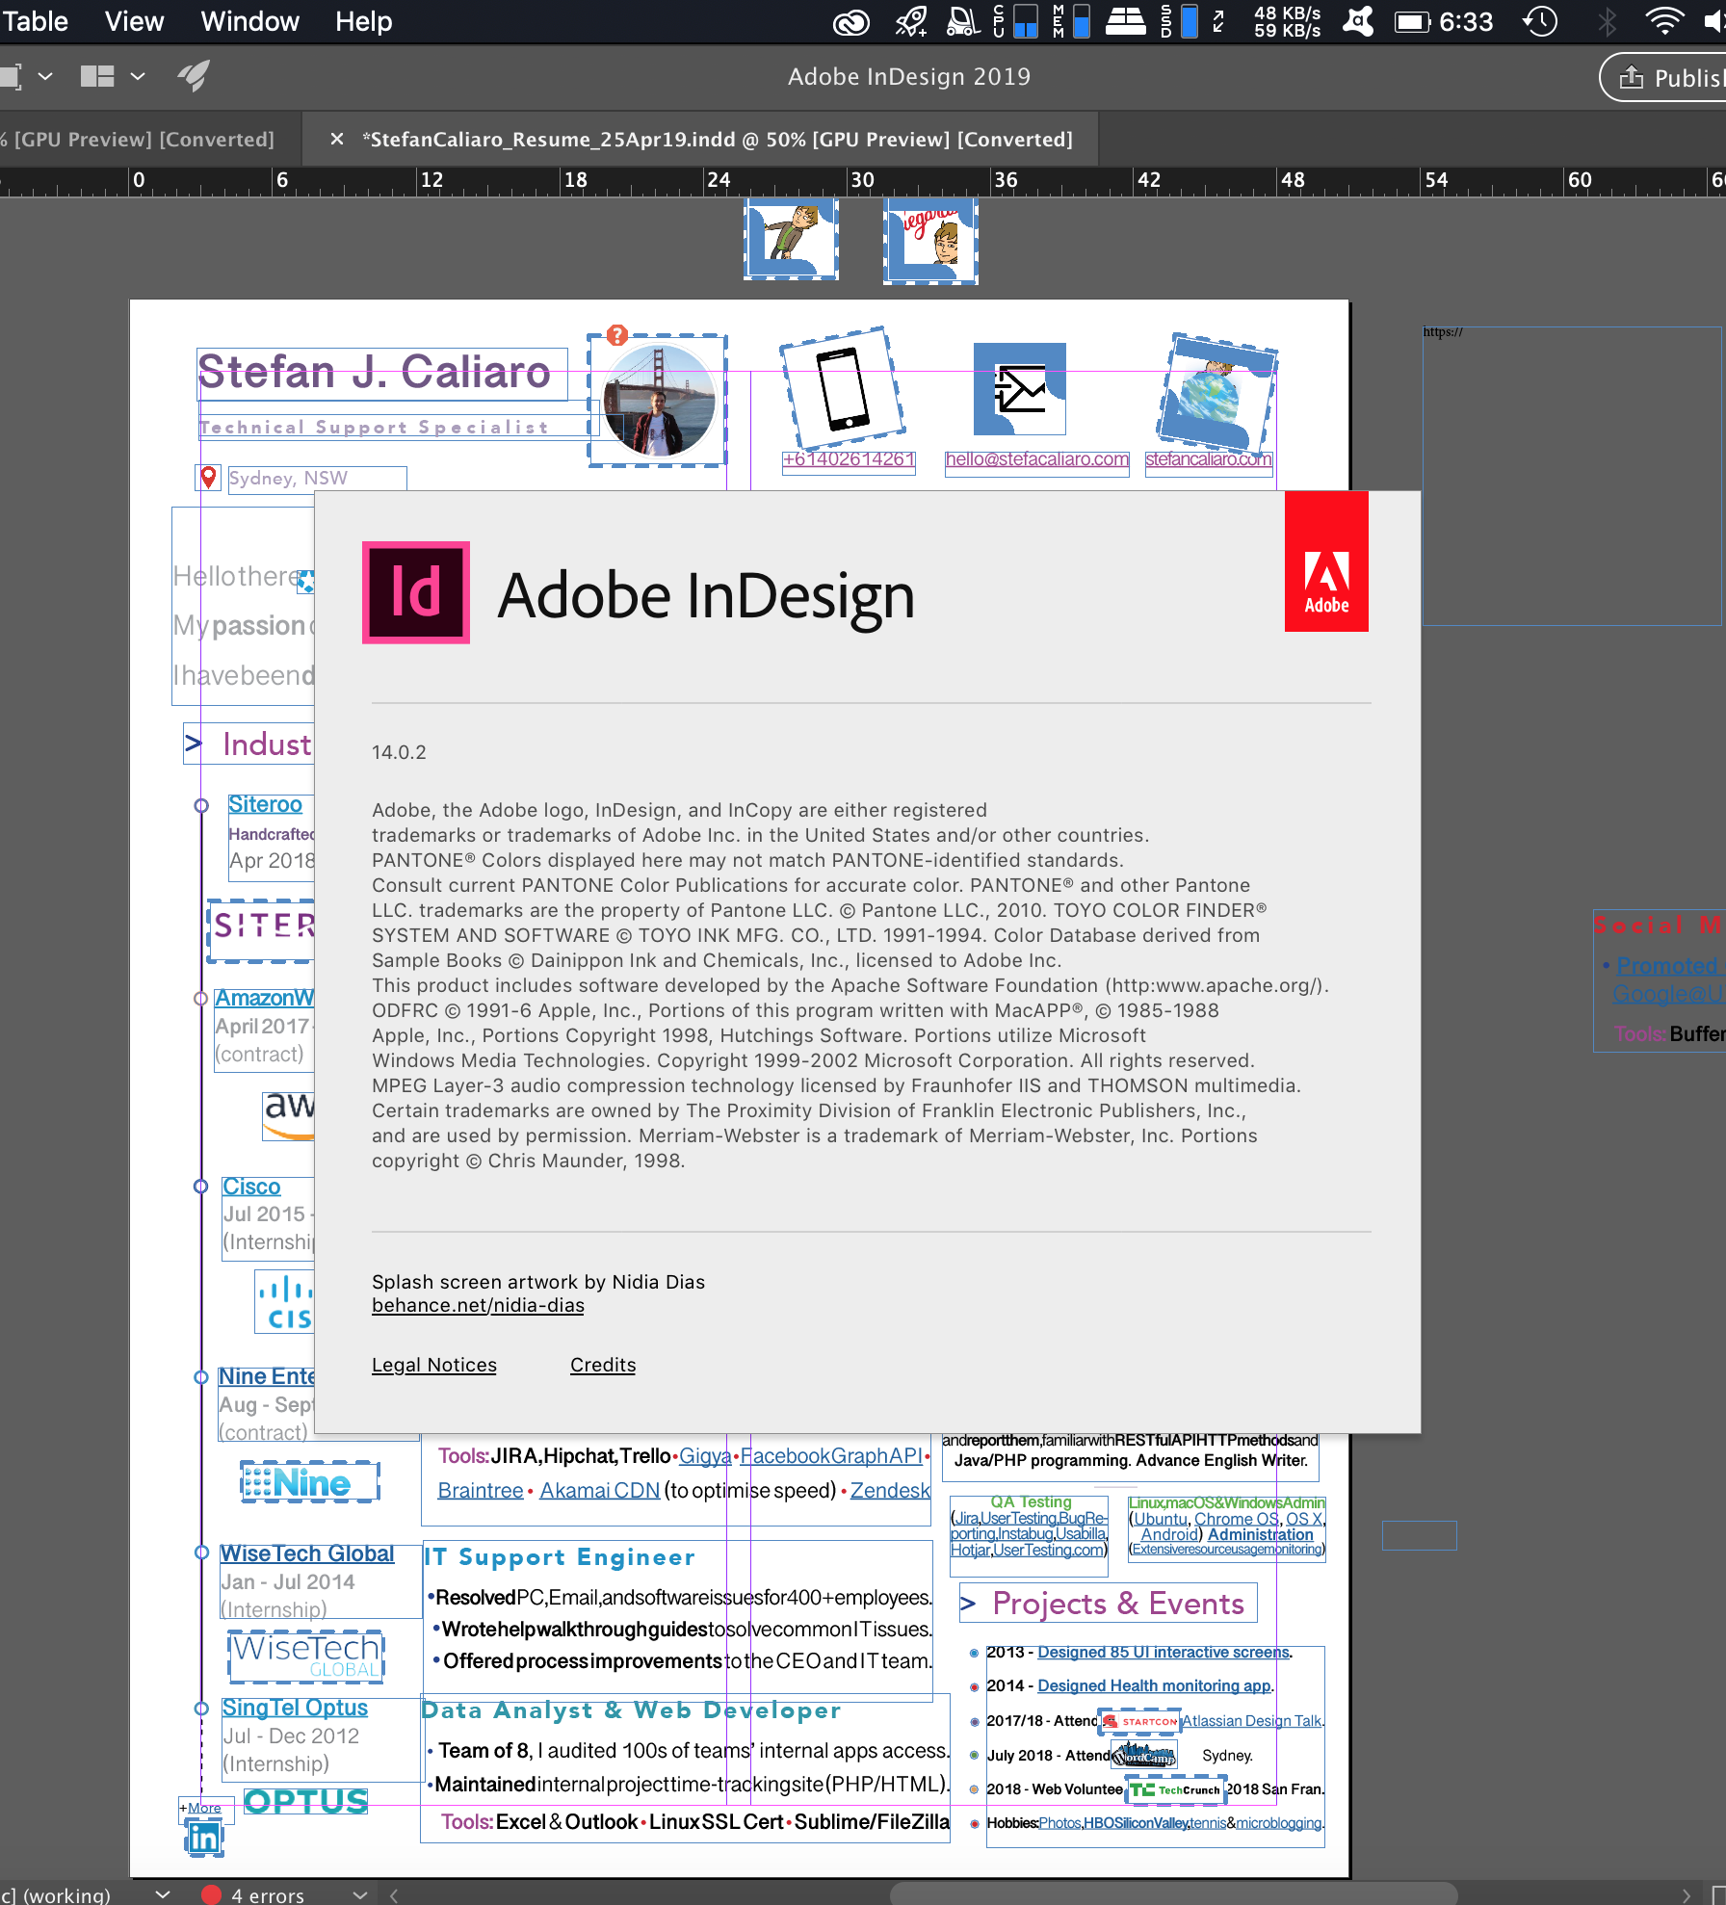Click the Siteroo hyperlink text
The image size is (1726, 1905).
[265, 804]
